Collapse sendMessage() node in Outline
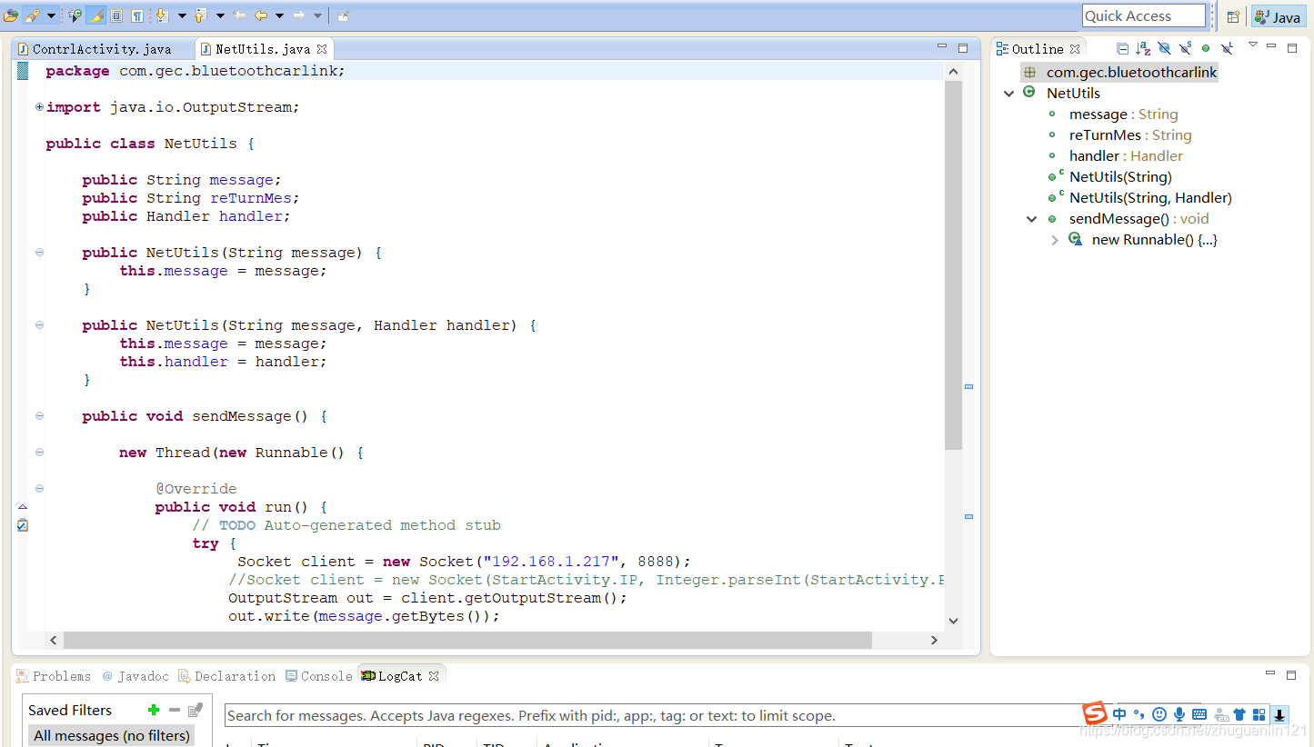Viewport: 1314px width, 747px height. (x=1031, y=219)
